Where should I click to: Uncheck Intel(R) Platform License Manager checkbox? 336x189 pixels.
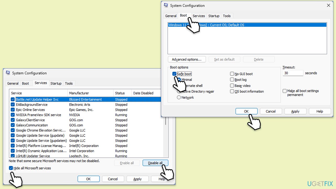13,146
